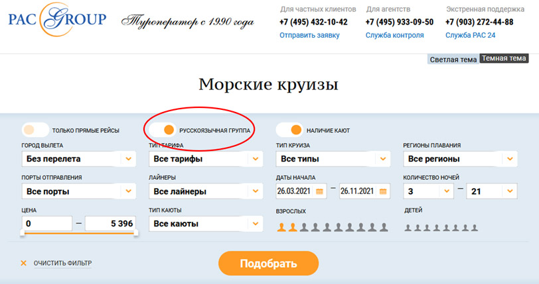Toggle Только прямые рейсы switch
The width and height of the screenshot is (539, 284).
point(35,130)
